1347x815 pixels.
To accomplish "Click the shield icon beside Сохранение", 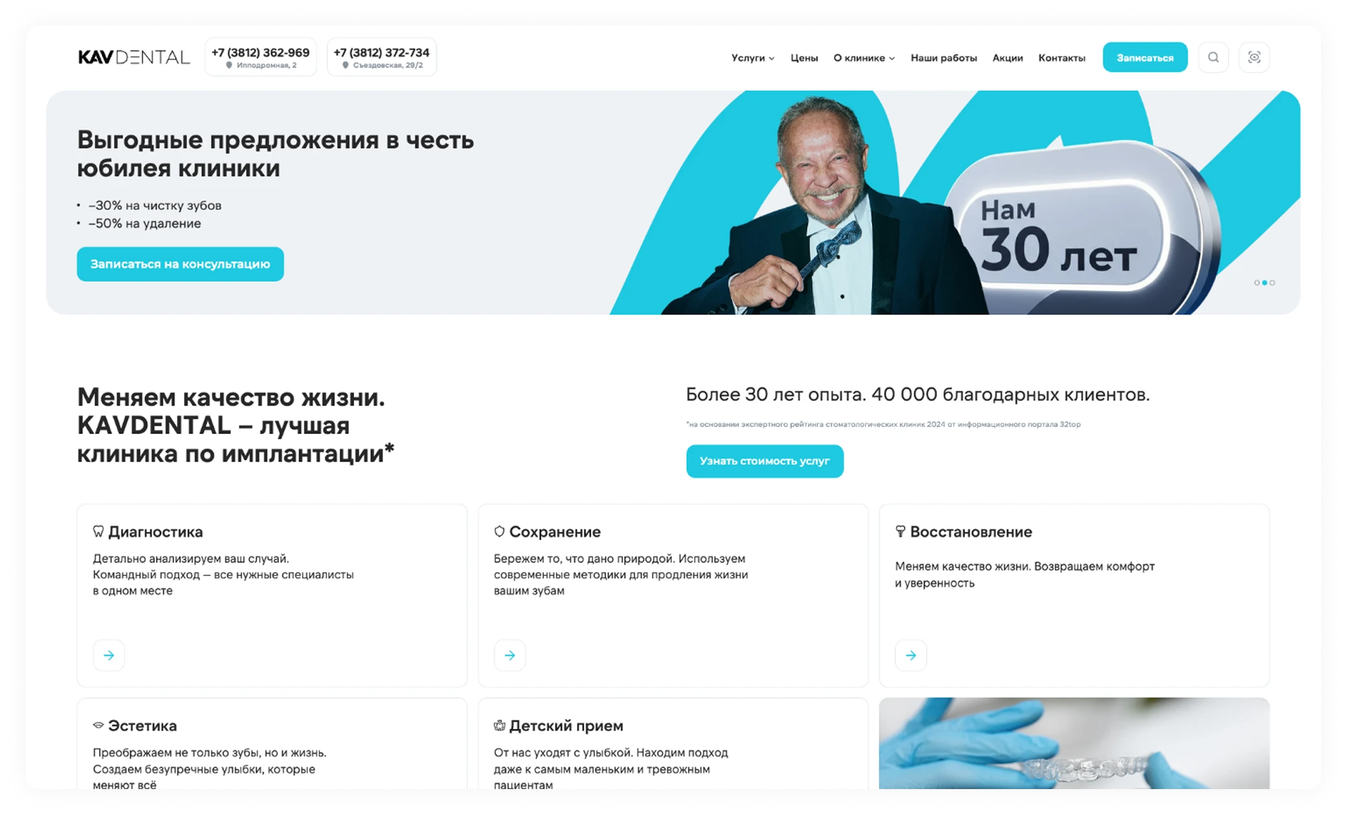I will [499, 531].
